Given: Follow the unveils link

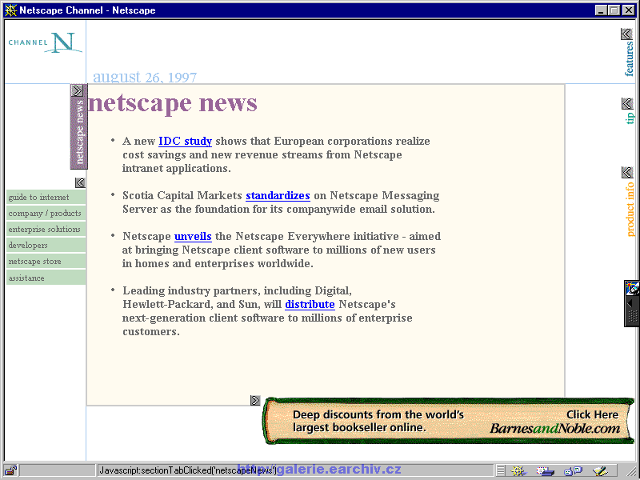Looking at the screenshot, I should 193,236.
